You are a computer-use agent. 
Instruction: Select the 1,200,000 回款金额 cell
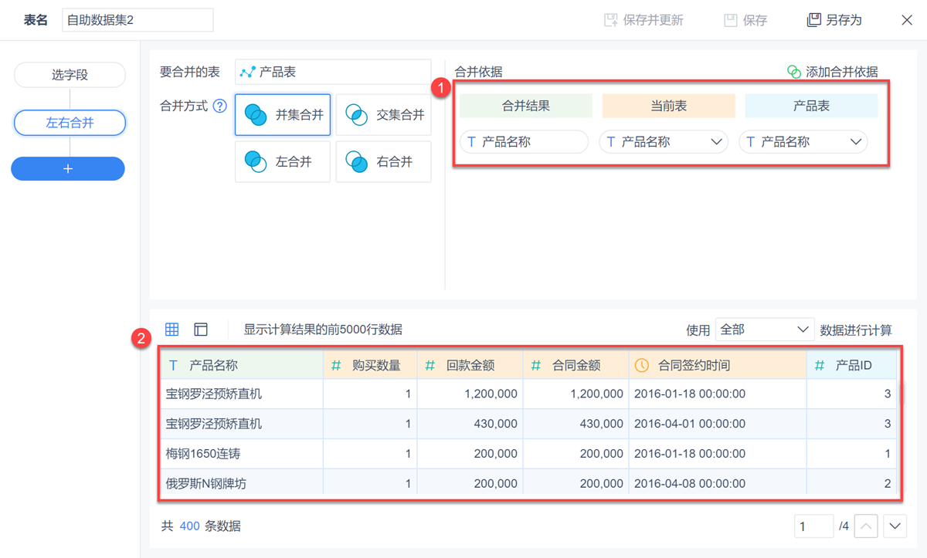click(x=470, y=394)
